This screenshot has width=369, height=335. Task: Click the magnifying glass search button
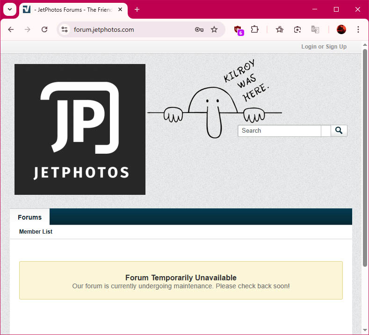(x=339, y=131)
